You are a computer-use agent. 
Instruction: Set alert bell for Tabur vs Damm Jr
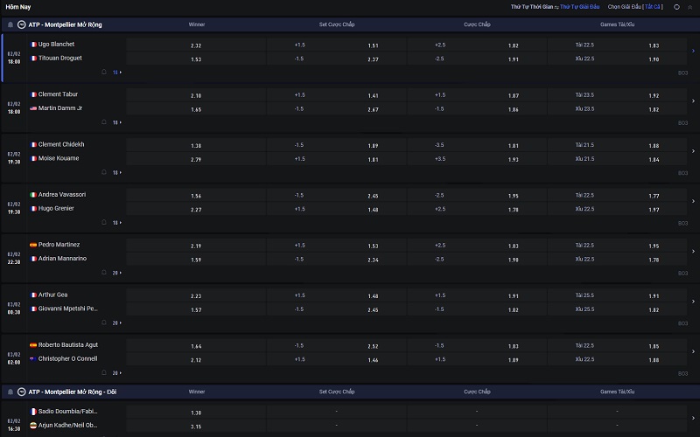coord(104,121)
